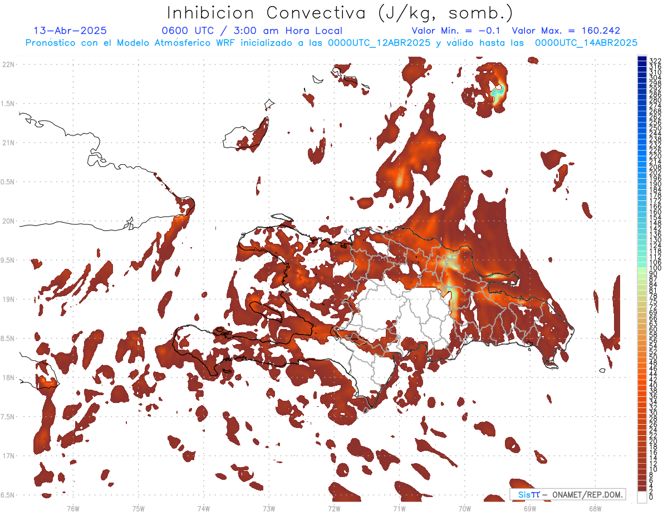Click the '17N' latitude label
Viewport: 668px width, 516px height.
8,456
